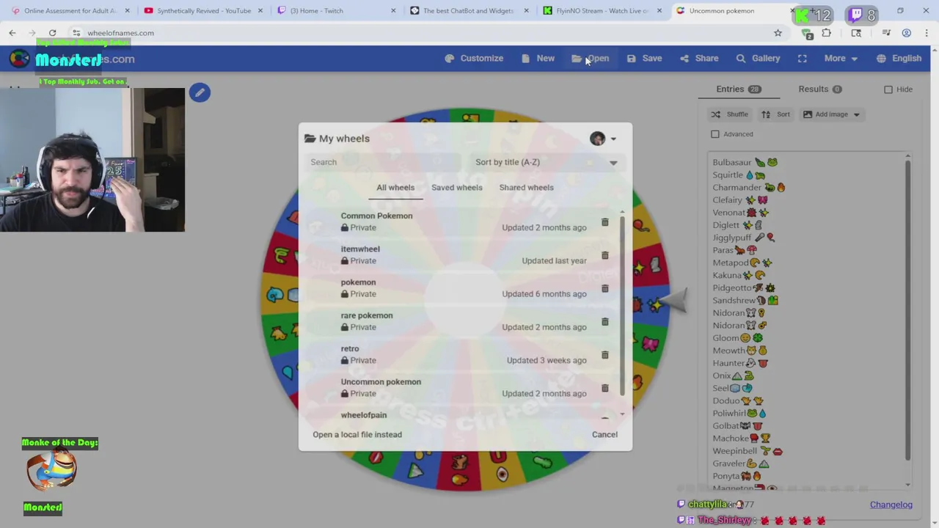Viewport: 939px width, 528px height.
Task: Click Open a local file instead
Action: coord(357,435)
